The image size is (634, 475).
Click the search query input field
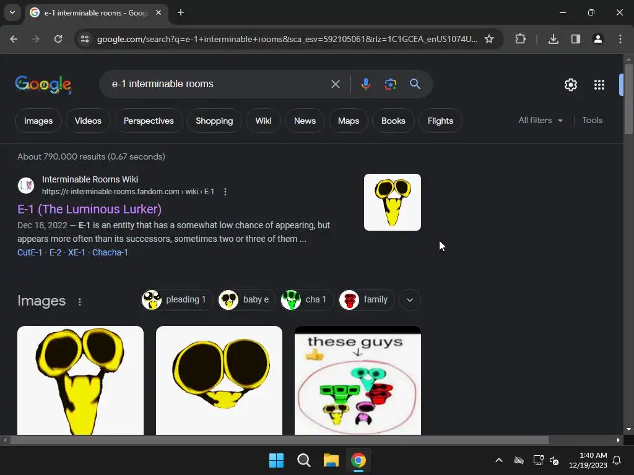pos(219,84)
